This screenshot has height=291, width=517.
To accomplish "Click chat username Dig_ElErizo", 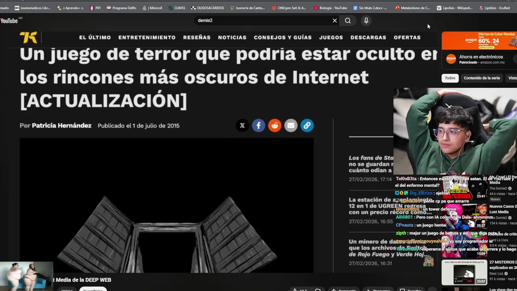I will [421, 193].
